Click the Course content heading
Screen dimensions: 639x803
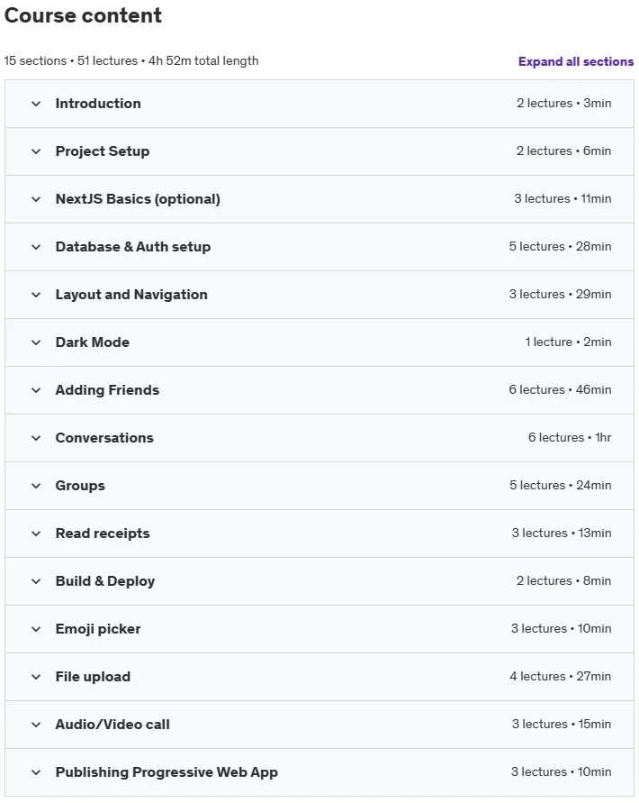tap(83, 15)
